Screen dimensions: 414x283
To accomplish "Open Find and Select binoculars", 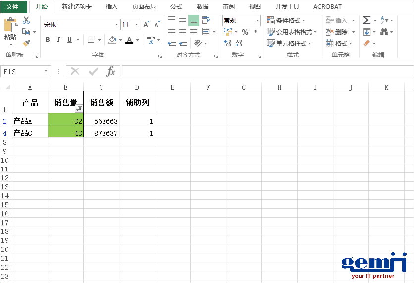I will (x=384, y=32).
